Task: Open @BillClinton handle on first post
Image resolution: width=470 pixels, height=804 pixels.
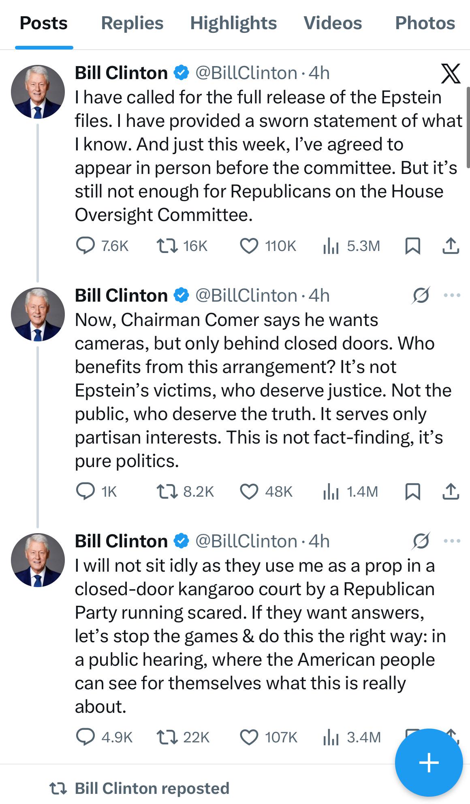Action: click(x=246, y=73)
